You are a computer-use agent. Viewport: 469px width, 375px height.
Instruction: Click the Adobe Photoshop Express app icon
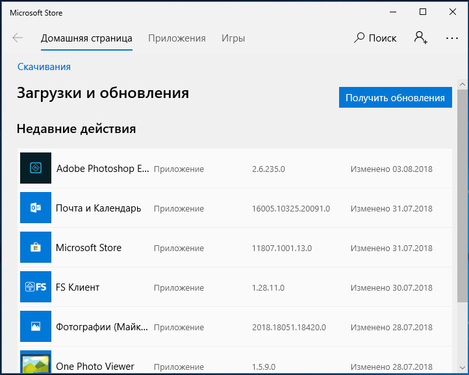pos(36,168)
